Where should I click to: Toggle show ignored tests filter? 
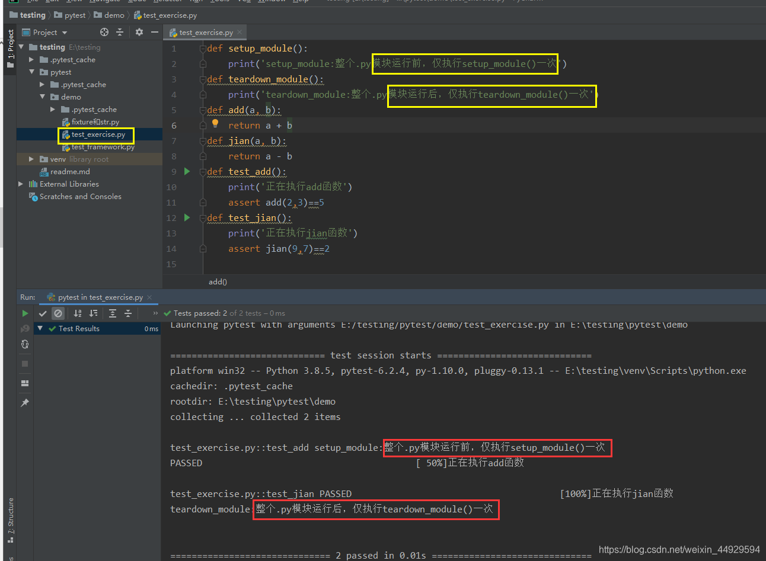coord(58,313)
